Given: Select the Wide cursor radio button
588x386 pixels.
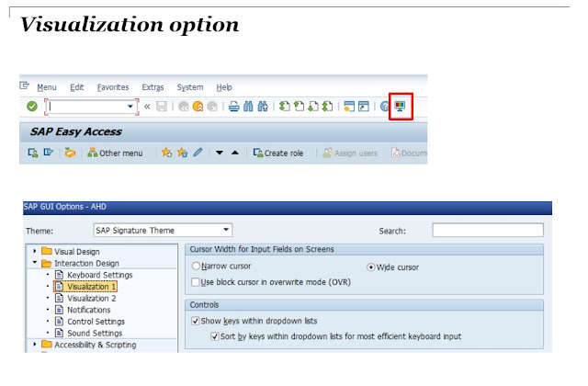Looking at the screenshot, I should [x=370, y=267].
